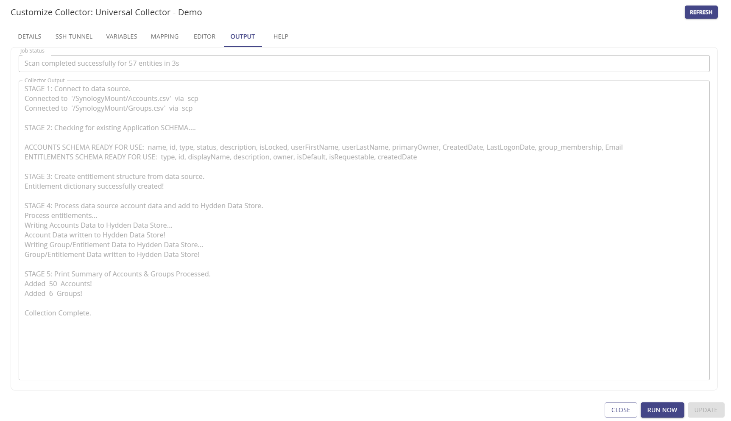
Task: Open the Editor tab
Action: (x=204, y=36)
